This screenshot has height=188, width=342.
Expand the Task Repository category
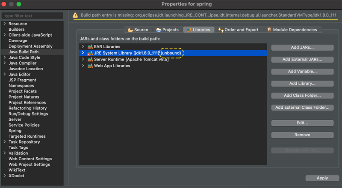pos(5,142)
